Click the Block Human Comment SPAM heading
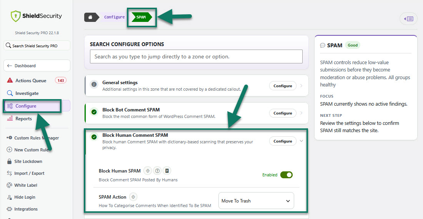The height and width of the screenshot is (219, 423). 135,135
